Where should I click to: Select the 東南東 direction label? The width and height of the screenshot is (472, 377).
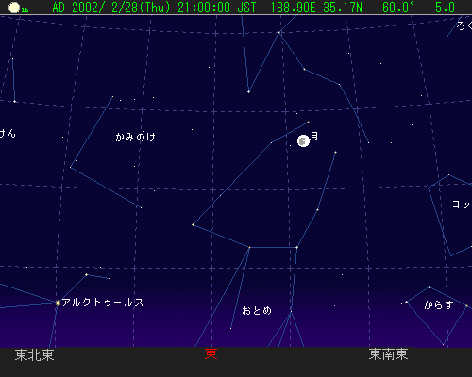point(388,354)
